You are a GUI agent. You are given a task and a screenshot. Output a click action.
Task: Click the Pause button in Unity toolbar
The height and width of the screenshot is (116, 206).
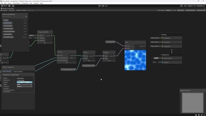coord(103,6)
